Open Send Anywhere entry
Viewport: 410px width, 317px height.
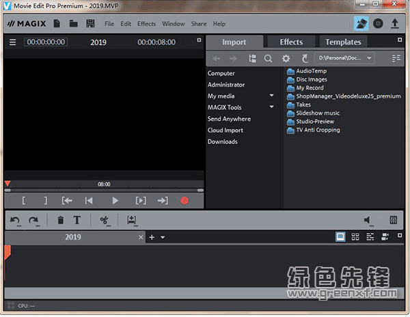point(229,119)
